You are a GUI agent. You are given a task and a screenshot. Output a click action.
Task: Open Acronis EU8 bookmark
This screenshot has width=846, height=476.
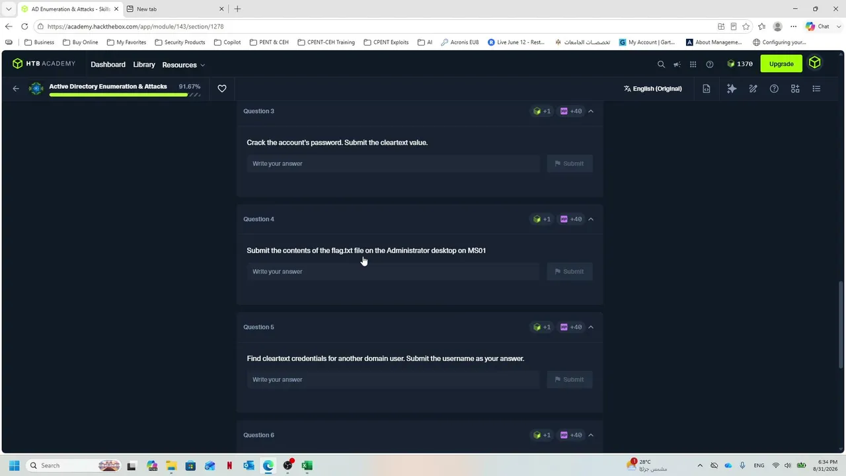click(x=459, y=42)
